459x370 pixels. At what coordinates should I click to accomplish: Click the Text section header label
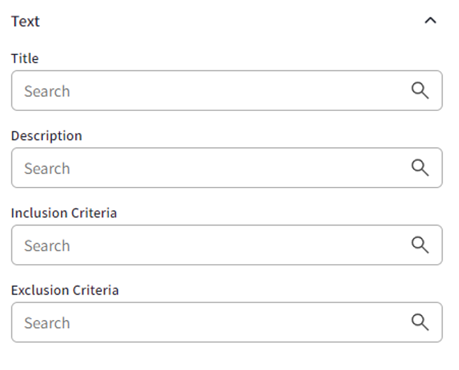coord(25,21)
